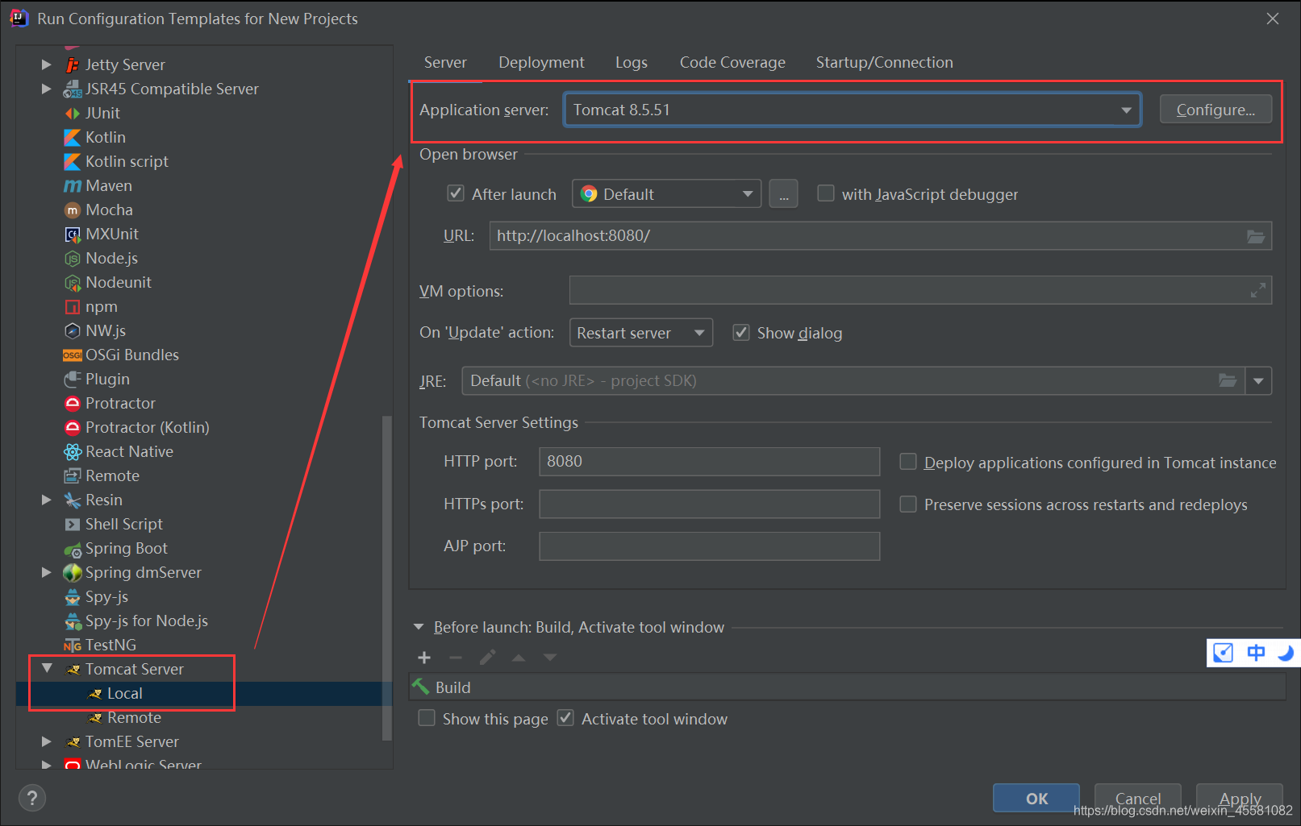The width and height of the screenshot is (1301, 826).
Task: Click the Spring Boot icon
Action: (x=73, y=549)
